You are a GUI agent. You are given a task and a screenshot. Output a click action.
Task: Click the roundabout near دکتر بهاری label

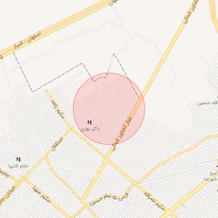[x=71, y=129]
